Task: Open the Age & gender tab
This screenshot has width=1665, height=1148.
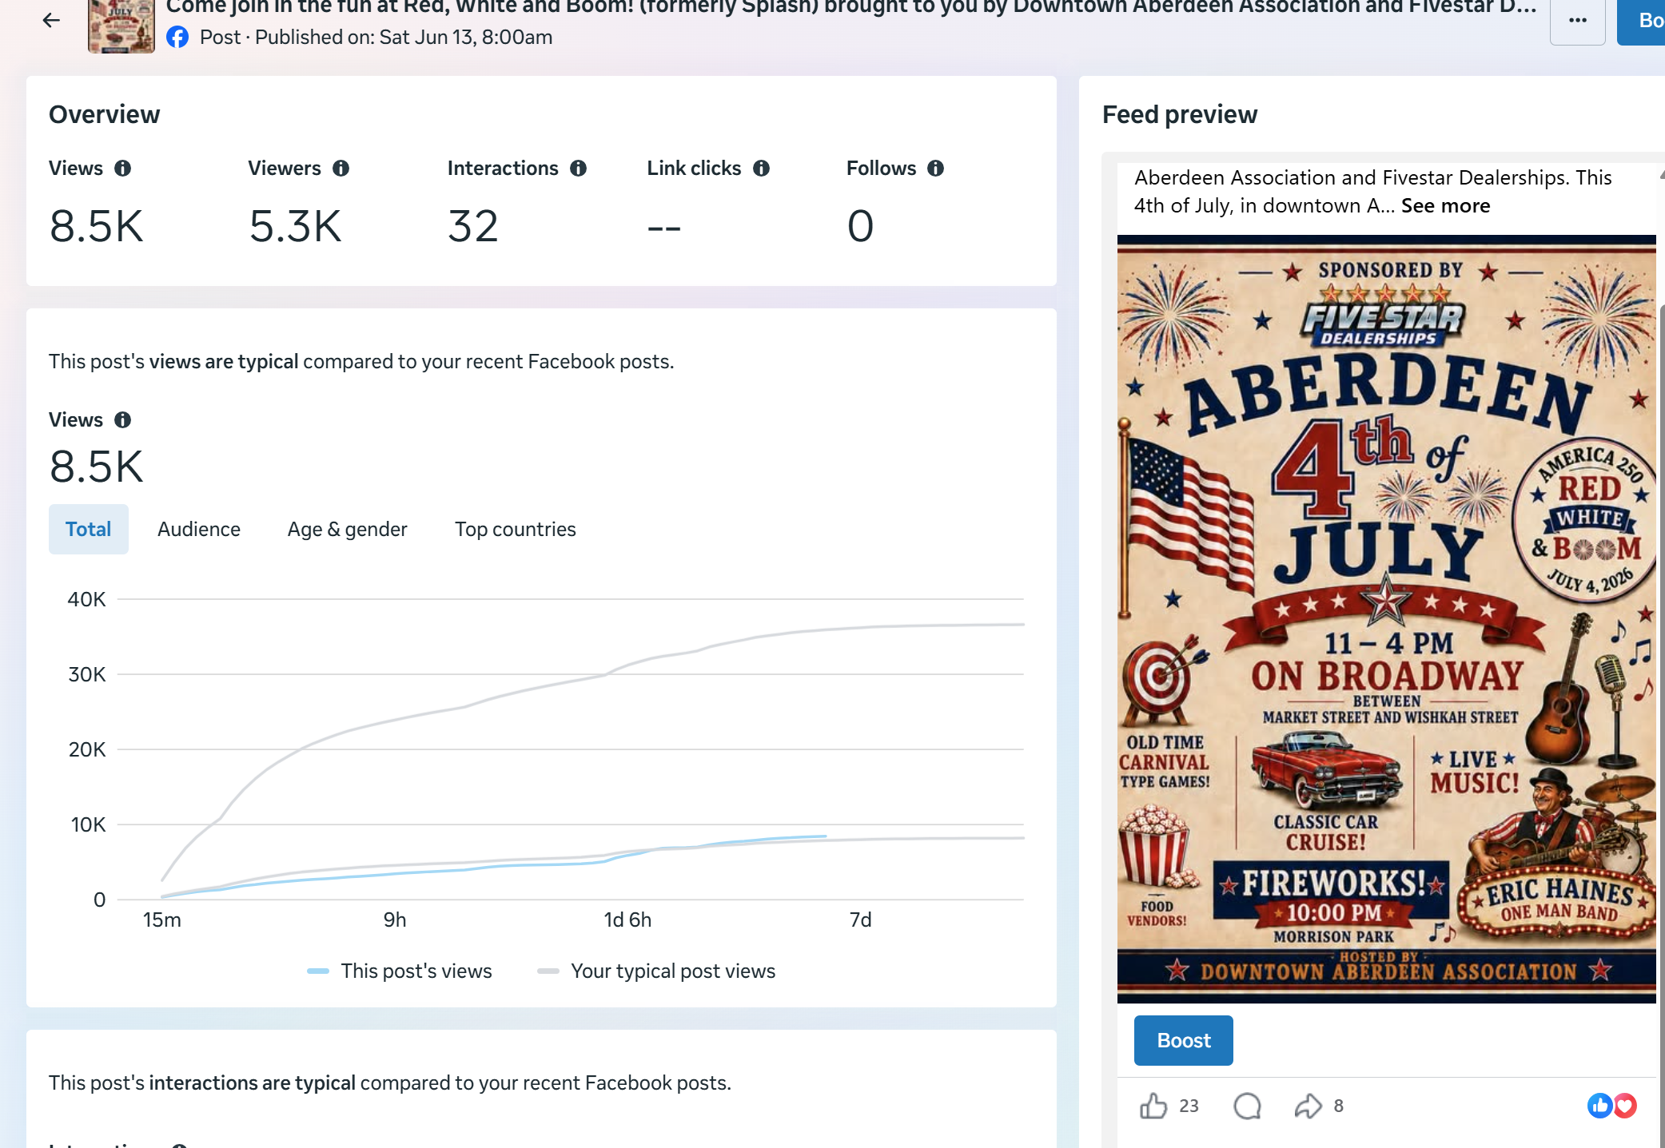Action: click(347, 529)
